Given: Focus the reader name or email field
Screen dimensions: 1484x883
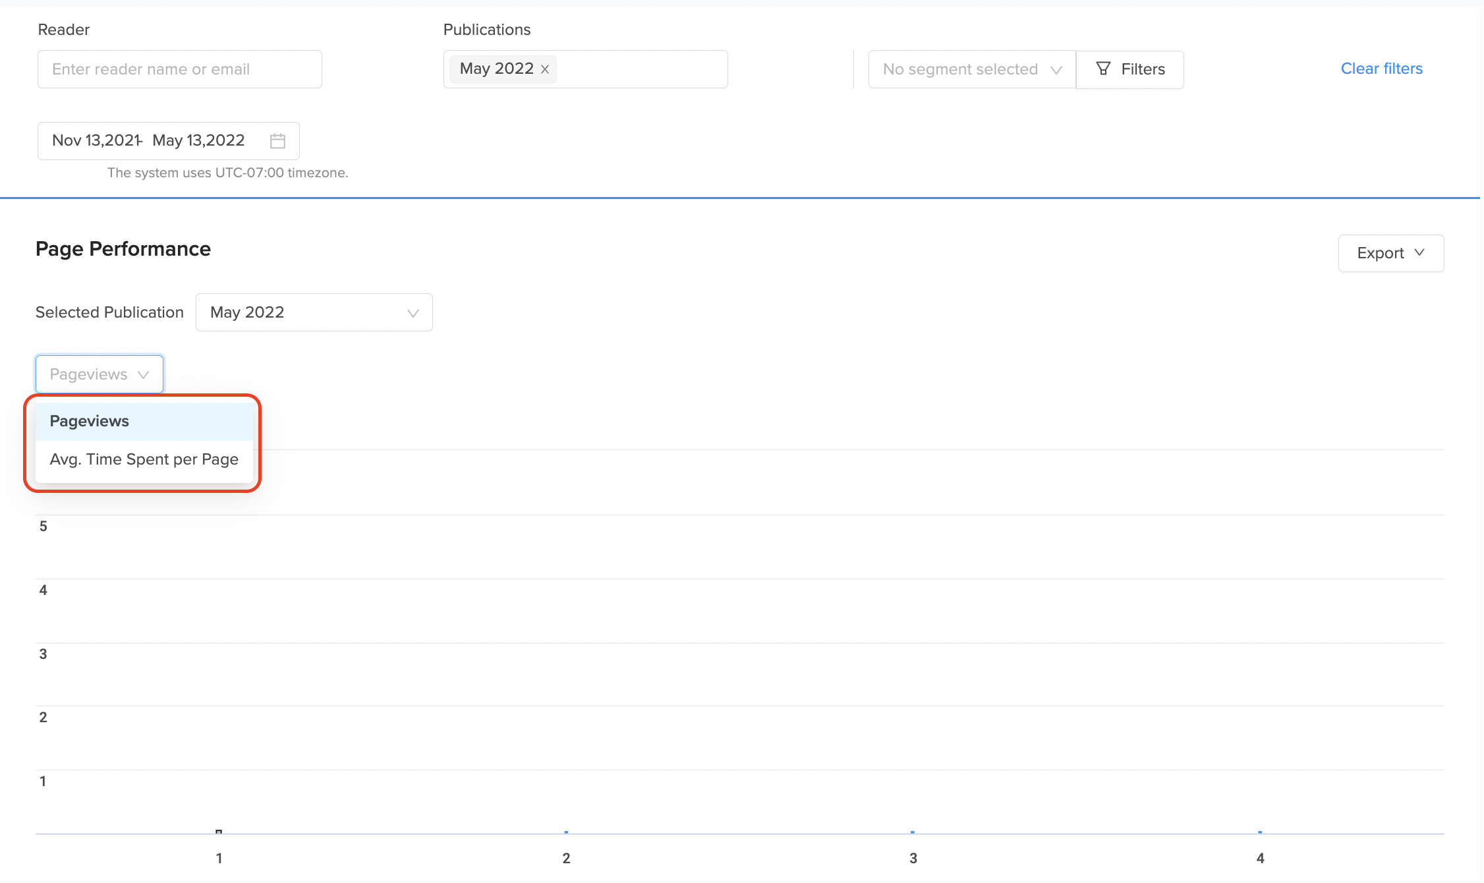Looking at the screenshot, I should coord(179,69).
